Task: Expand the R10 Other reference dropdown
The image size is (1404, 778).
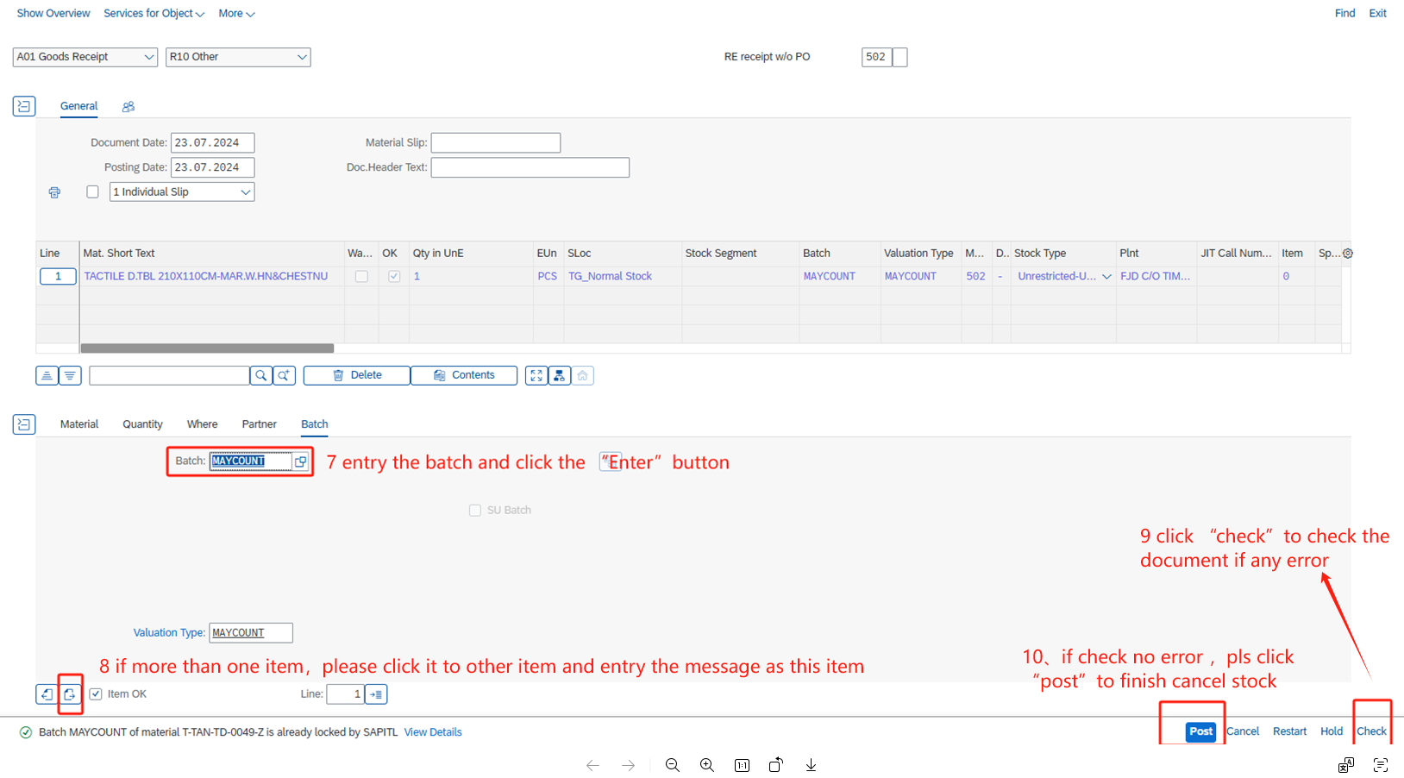Action: pos(238,57)
